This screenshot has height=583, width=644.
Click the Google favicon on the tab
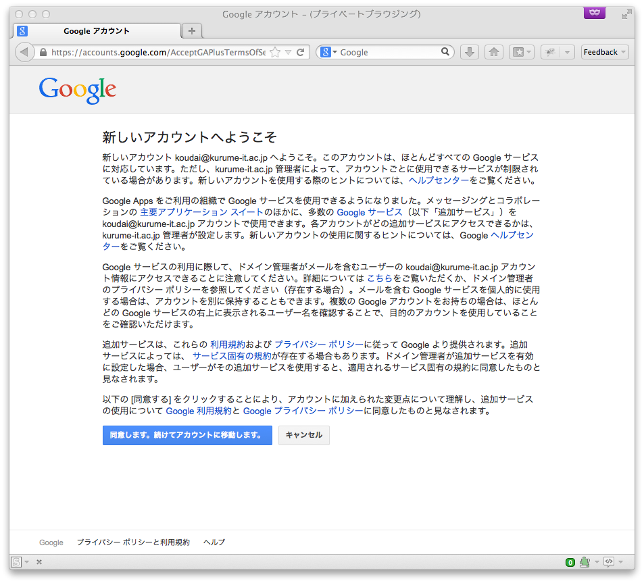[x=22, y=31]
